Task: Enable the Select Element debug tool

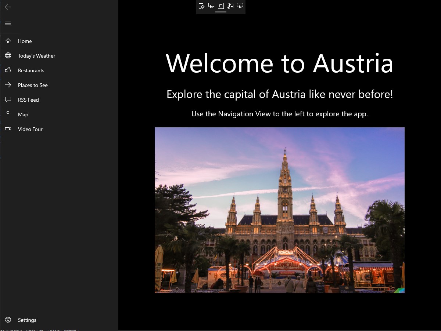Action: [211, 6]
